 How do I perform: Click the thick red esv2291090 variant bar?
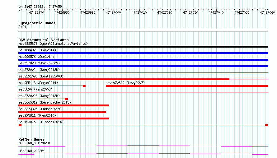coord(124,79)
